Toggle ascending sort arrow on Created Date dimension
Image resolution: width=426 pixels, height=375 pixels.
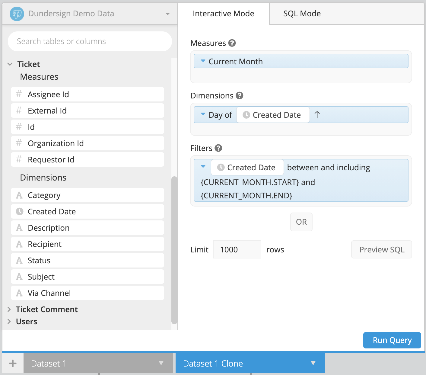pos(317,115)
